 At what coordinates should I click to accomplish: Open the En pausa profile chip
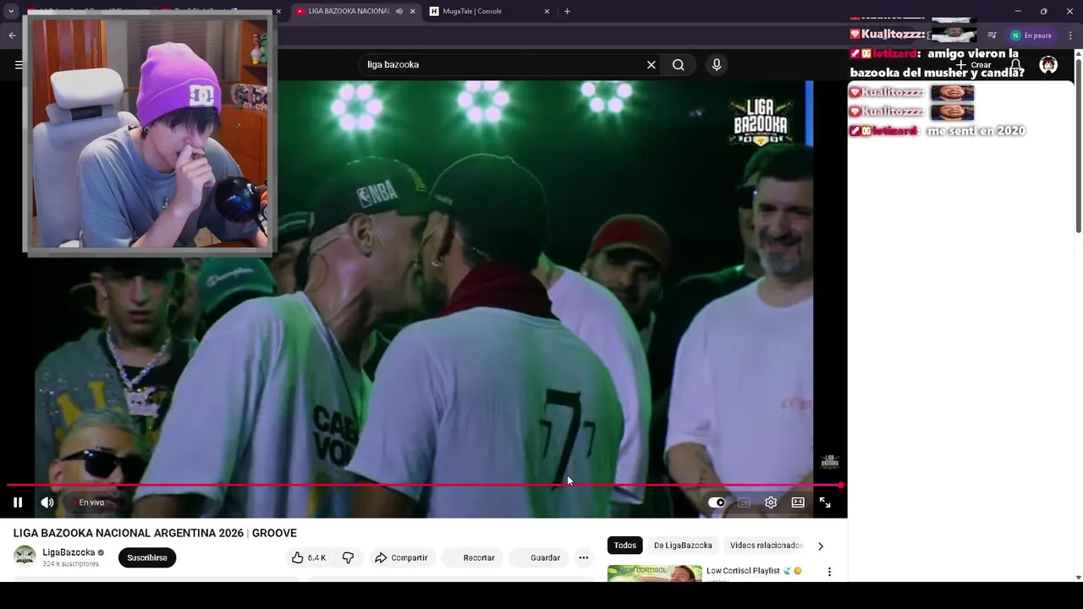(1031, 36)
